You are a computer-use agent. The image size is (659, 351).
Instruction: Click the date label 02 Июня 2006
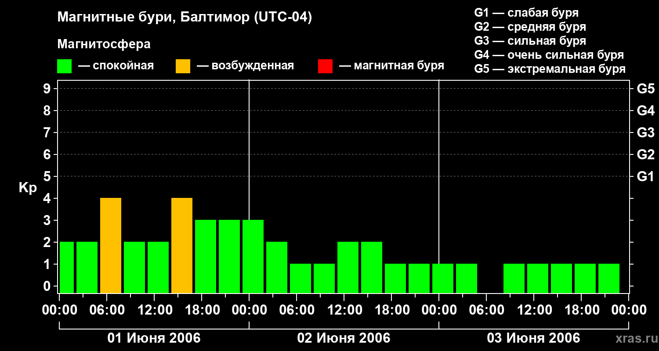pos(344,338)
